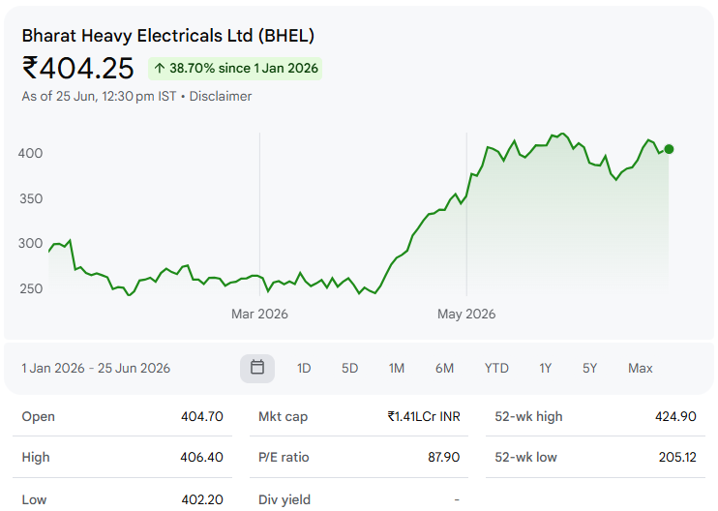
Task: Click the Div yield label
Action: click(x=284, y=499)
